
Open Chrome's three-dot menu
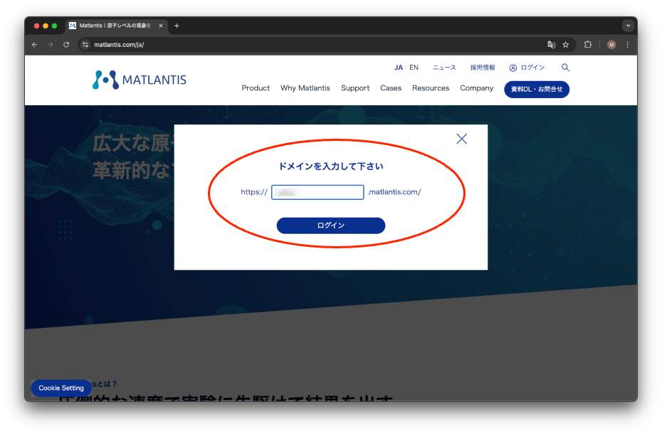pos(627,44)
